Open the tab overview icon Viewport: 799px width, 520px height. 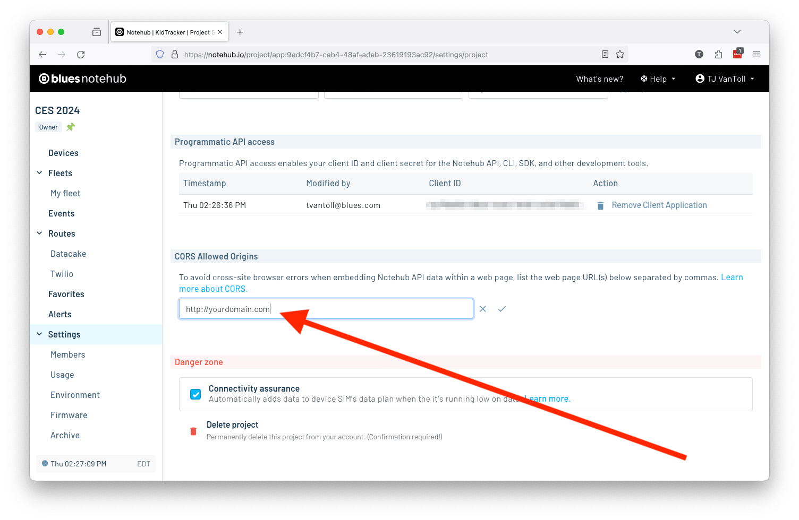[x=97, y=32]
